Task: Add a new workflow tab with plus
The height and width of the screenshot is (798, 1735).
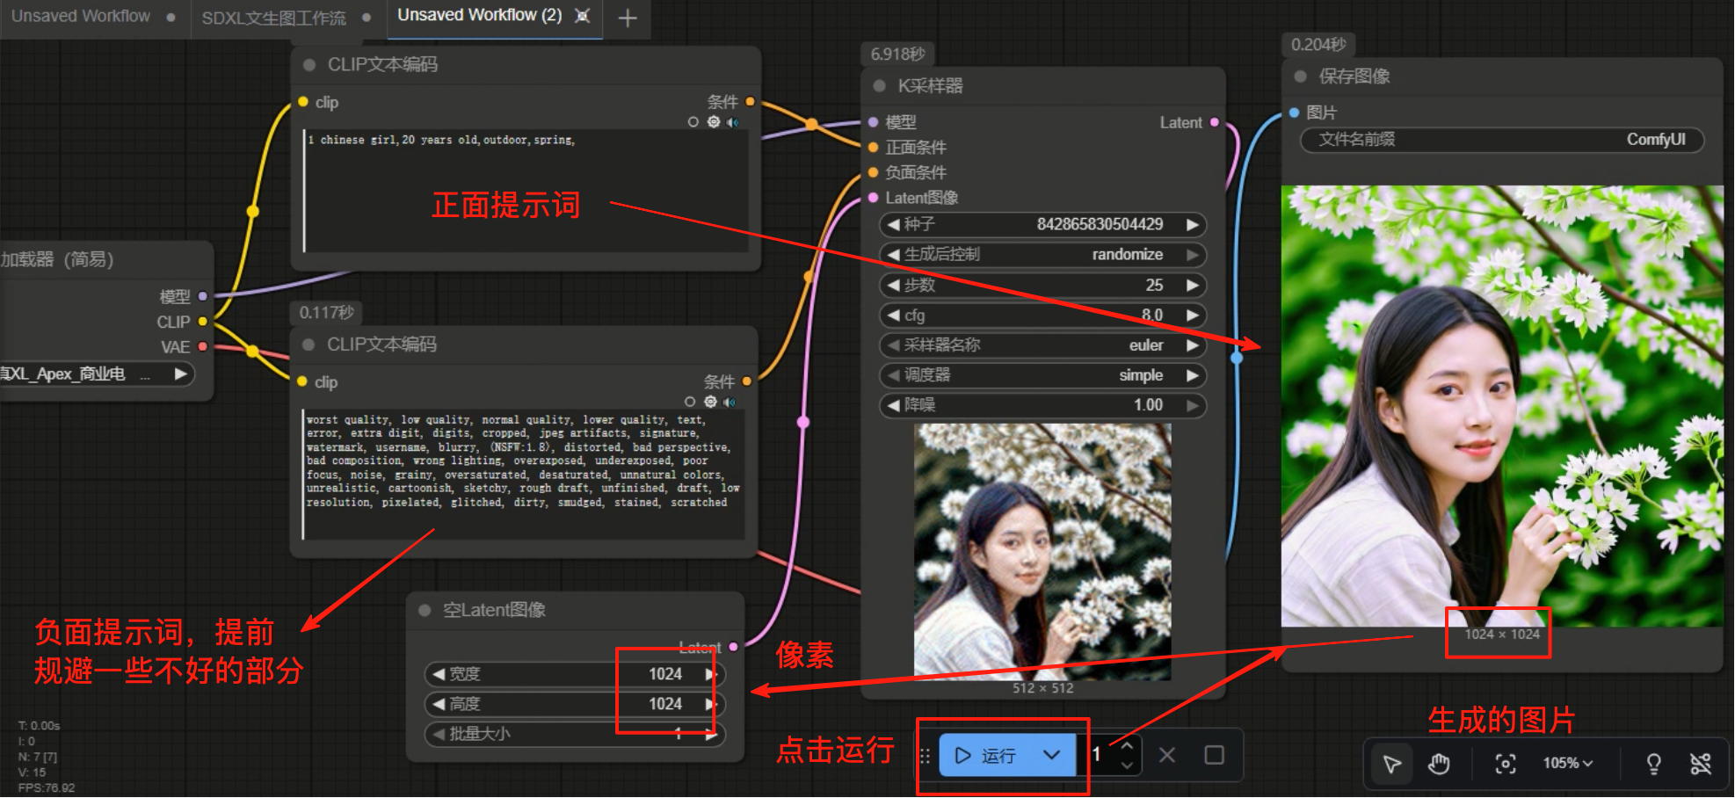Action: [x=628, y=18]
